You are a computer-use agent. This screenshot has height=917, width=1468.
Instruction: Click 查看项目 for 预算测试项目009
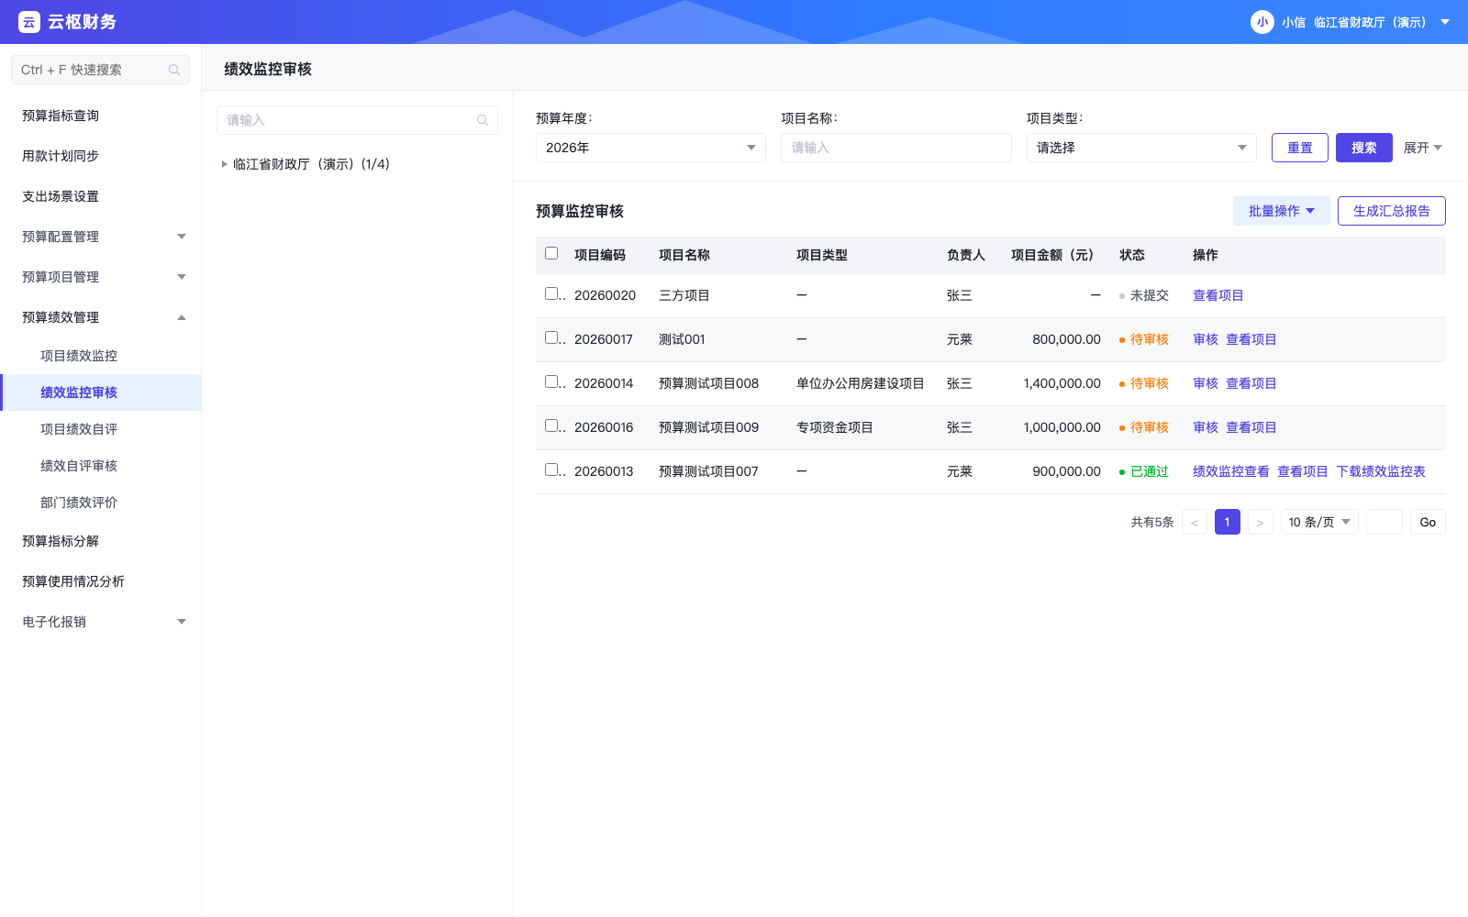pos(1251,427)
